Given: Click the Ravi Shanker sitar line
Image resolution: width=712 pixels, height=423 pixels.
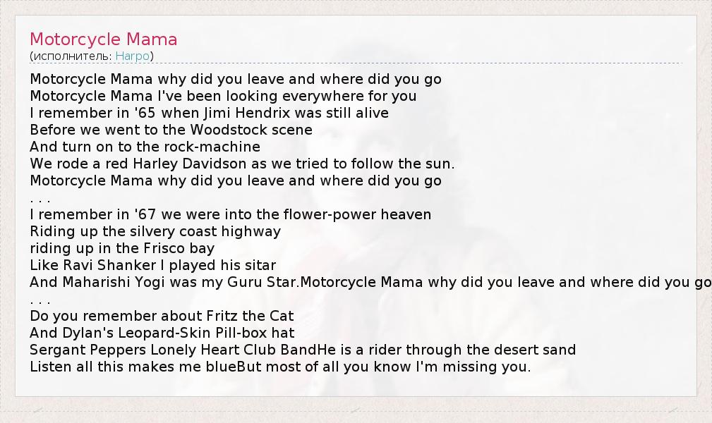Looking at the screenshot, I should [x=152, y=265].
